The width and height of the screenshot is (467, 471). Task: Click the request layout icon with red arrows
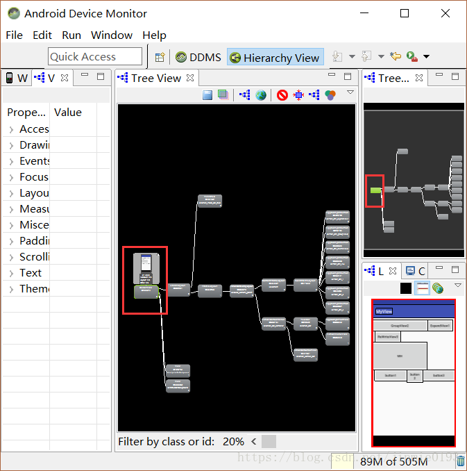click(x=298, y=95)
